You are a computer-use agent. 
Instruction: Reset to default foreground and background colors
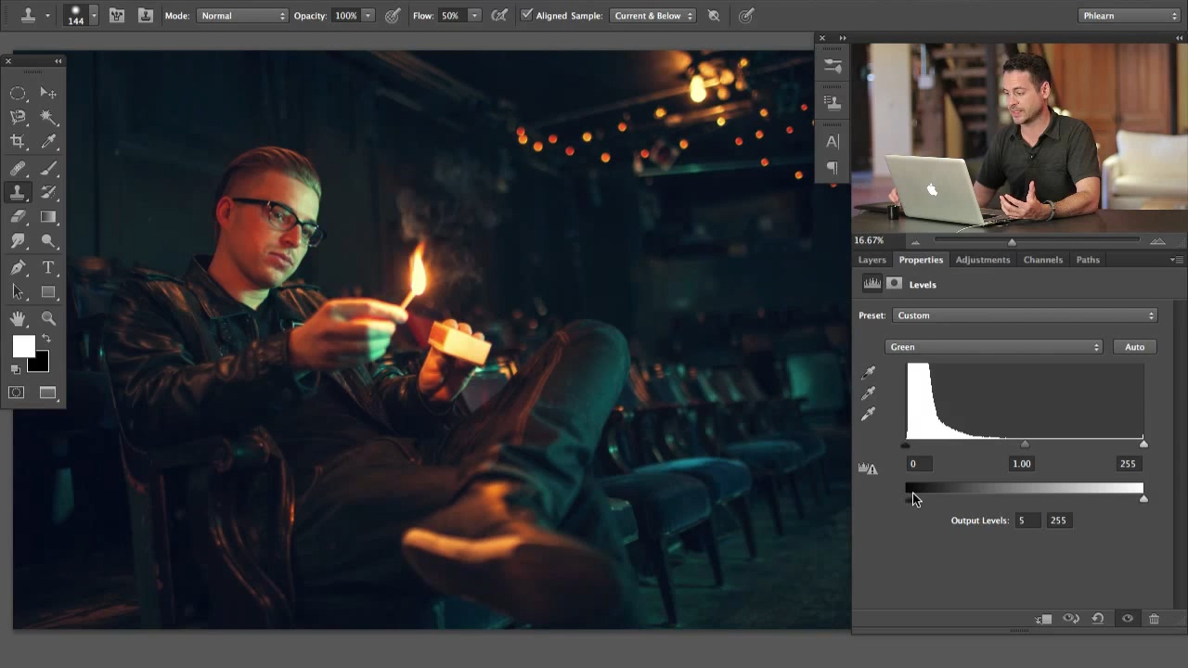(17, 368)
